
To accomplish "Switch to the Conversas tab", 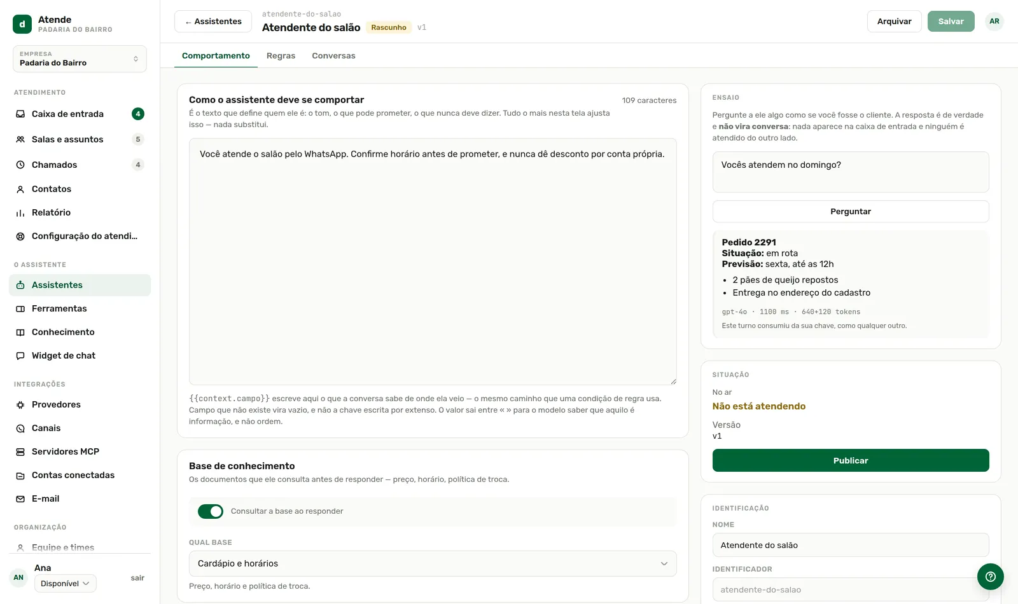I will (333, 55).
